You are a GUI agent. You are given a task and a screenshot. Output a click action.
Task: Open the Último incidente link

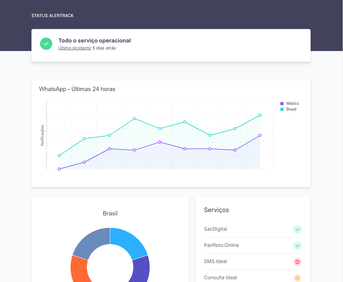point(75,48)
